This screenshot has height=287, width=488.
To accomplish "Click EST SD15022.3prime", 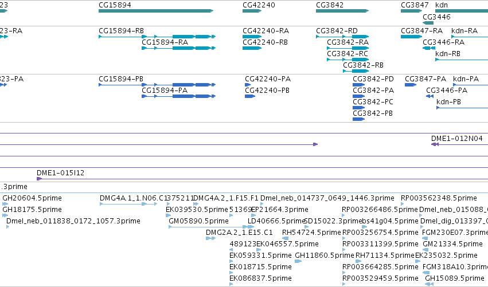I will (x=307, y=227).
